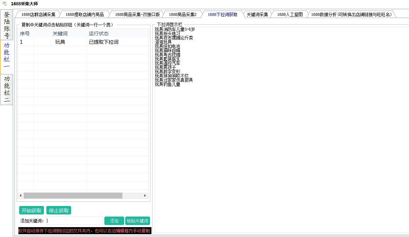Select row number 1 cell
This screenshot has width=409, height=237.
[x=25, y=42]
